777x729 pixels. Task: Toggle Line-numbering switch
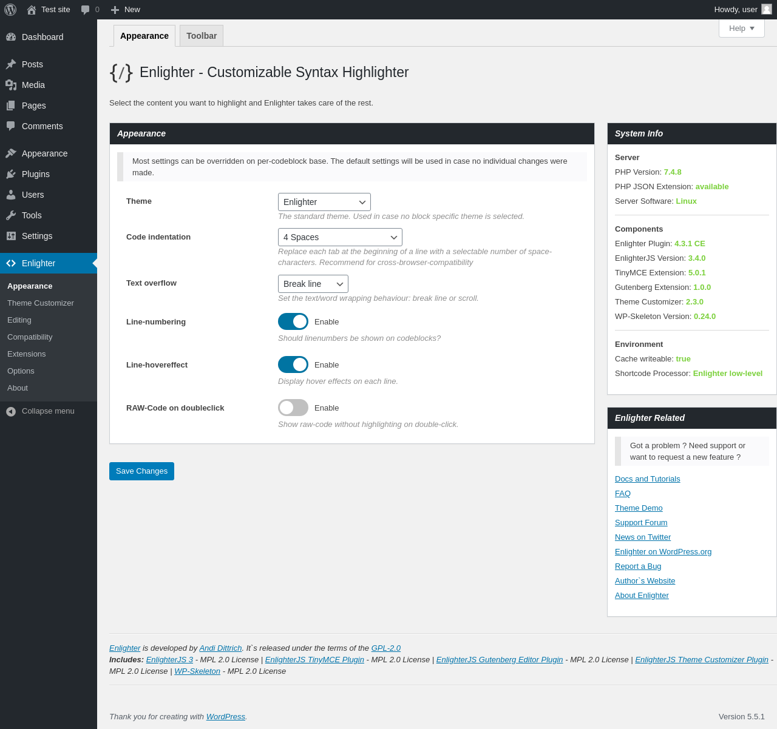(293, 321)
